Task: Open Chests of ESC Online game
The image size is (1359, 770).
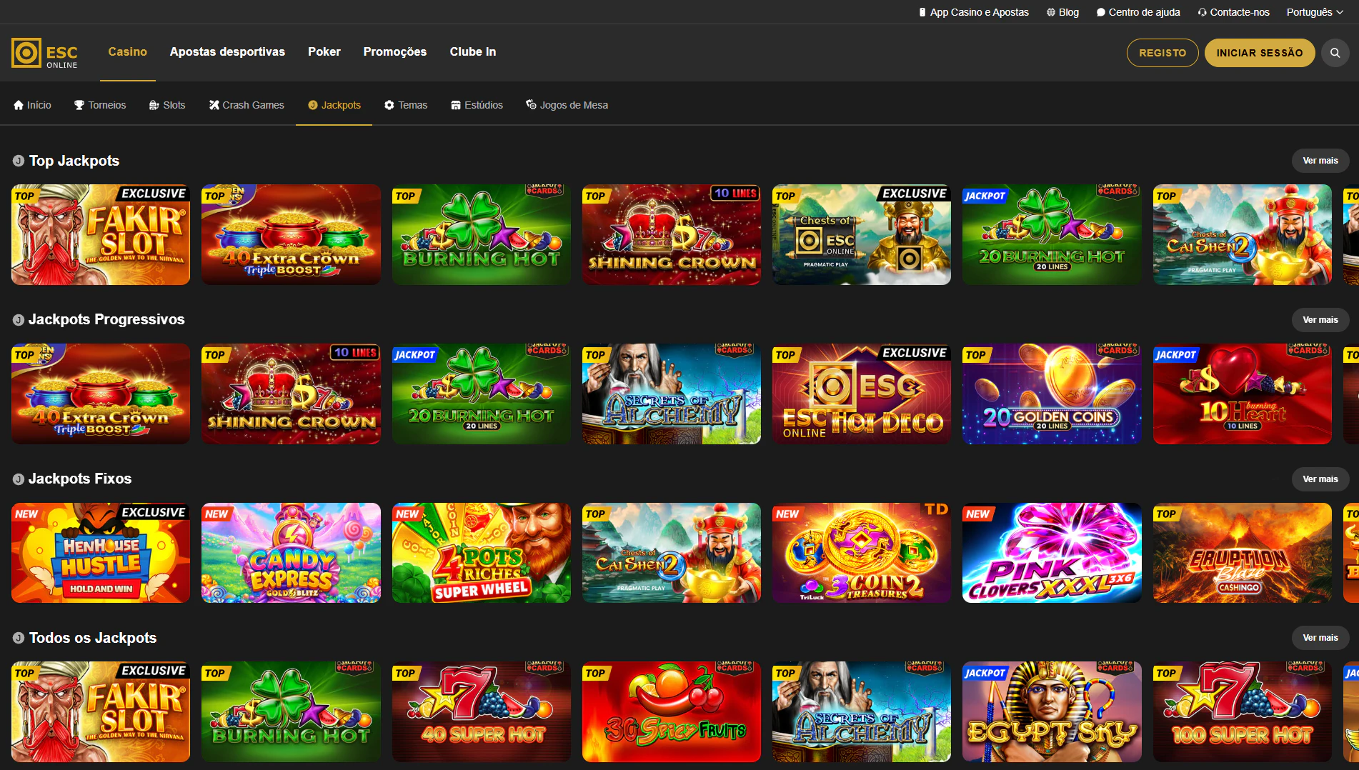Action: tap(862, 235)
